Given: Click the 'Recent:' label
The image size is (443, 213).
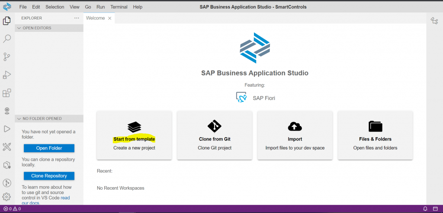Looking at the screenshot, I should click(x=105, y=171).
